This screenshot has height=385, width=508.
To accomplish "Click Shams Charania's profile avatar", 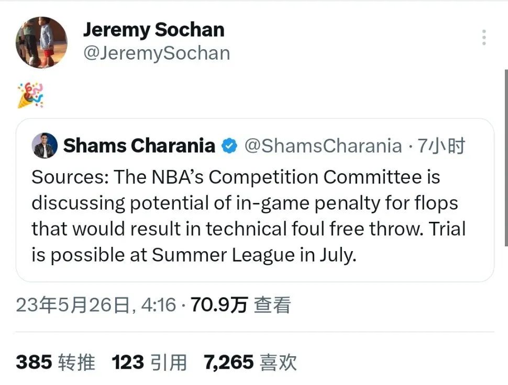I will point(45,145).
